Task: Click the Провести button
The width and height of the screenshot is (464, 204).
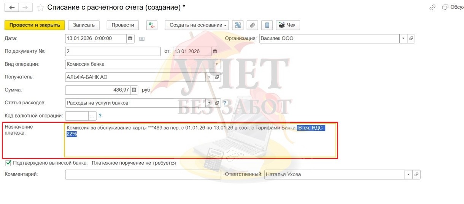Action: [x=123, y=25]
